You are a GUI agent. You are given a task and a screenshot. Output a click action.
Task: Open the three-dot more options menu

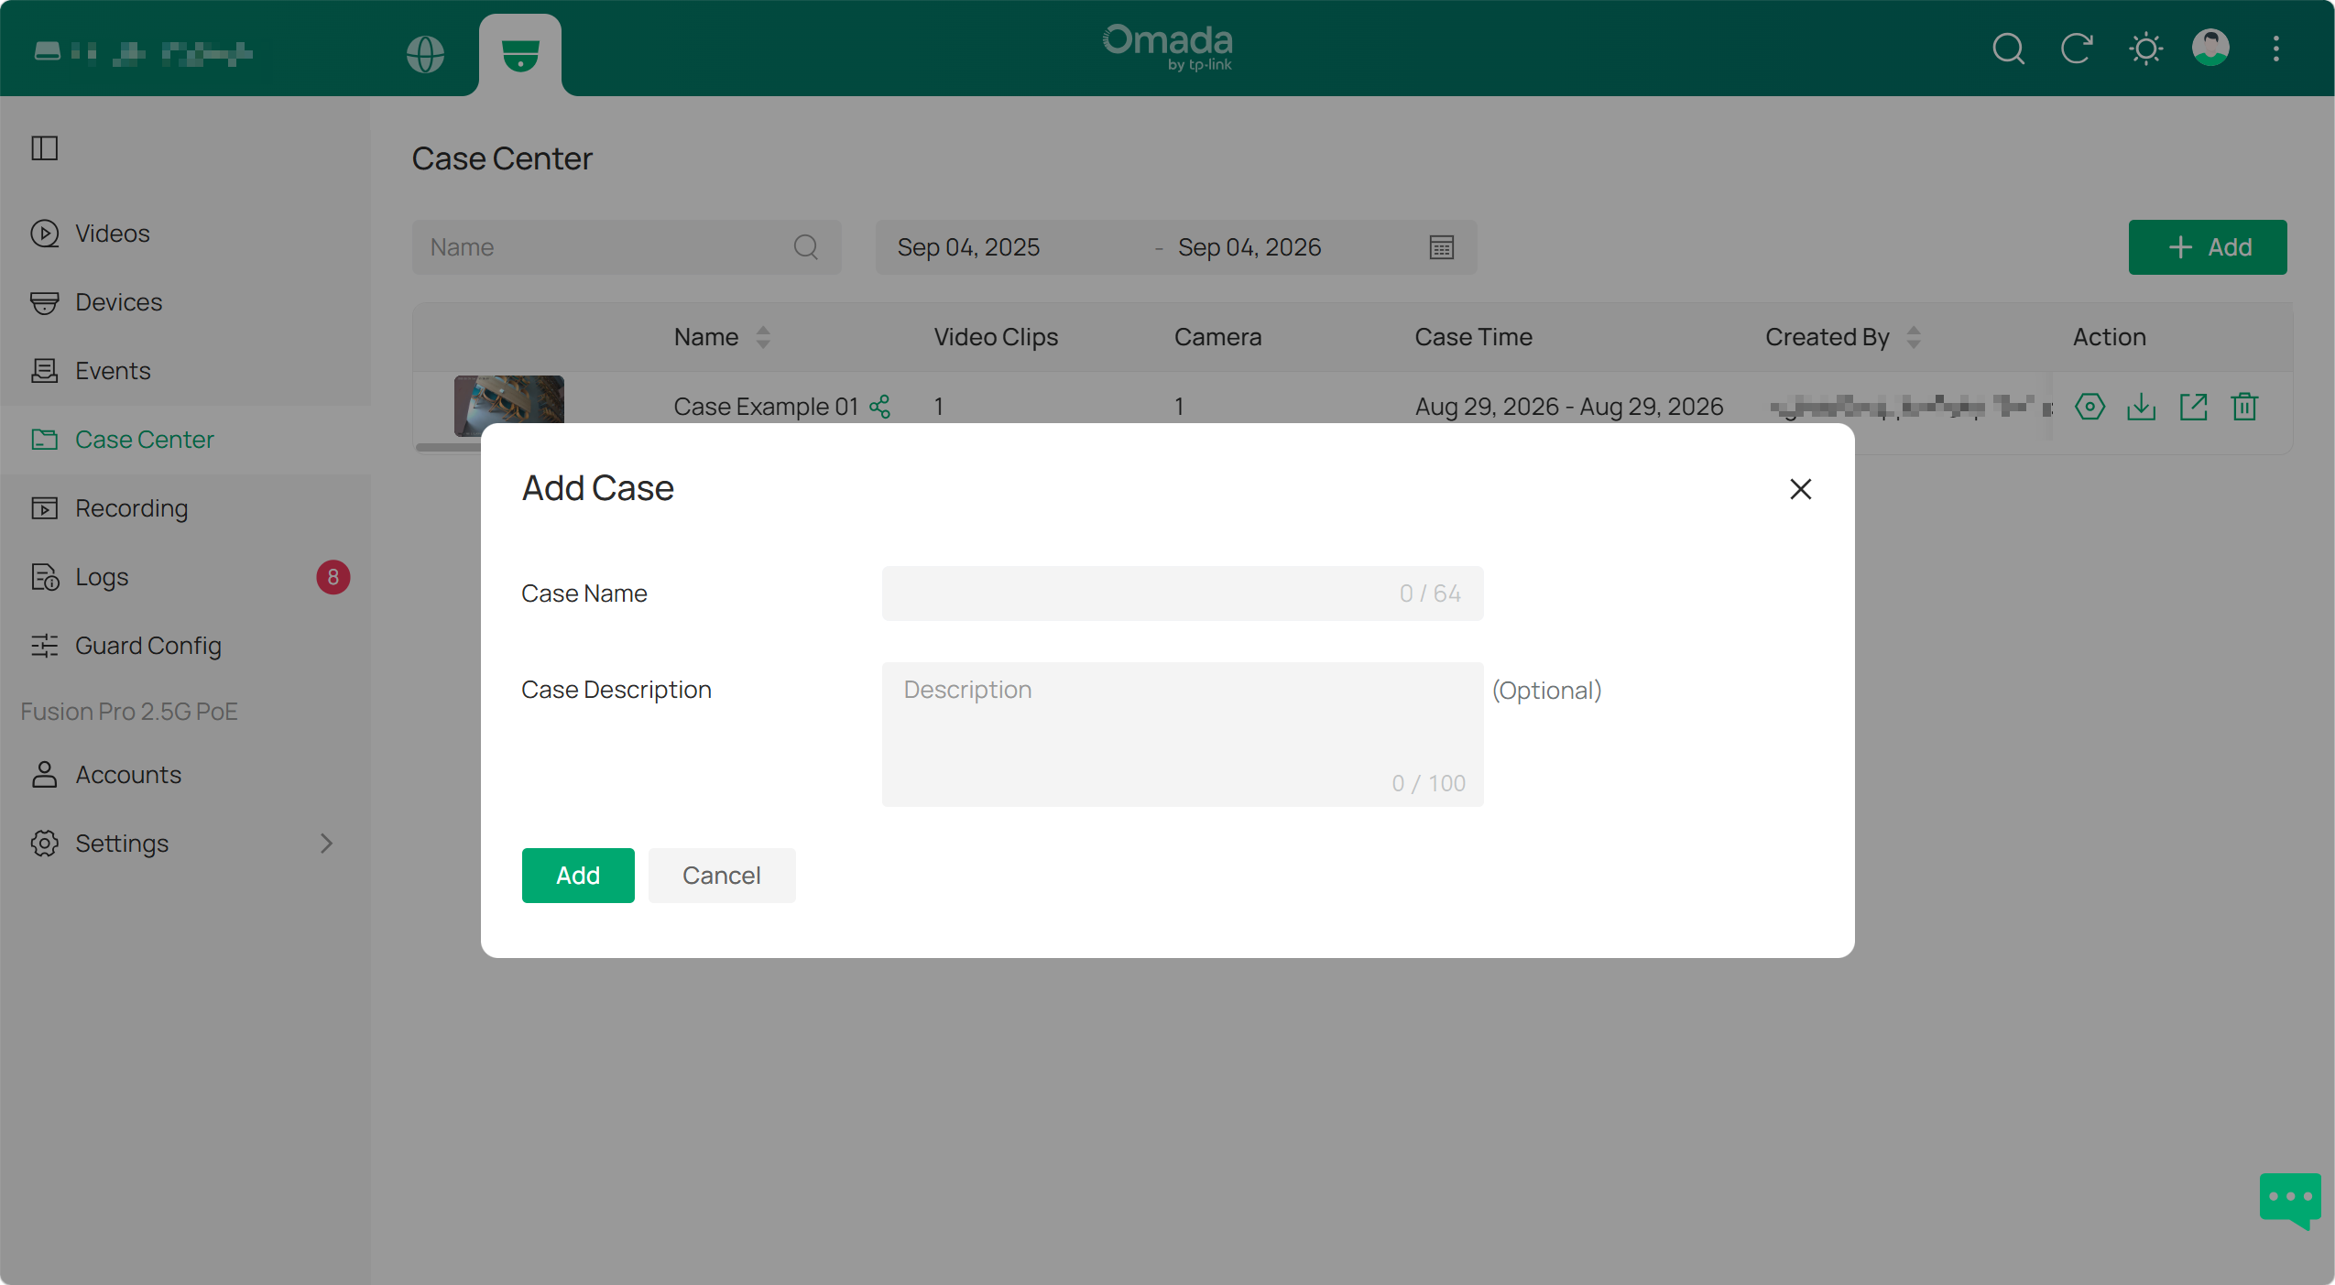click(x=2276, y=49)
